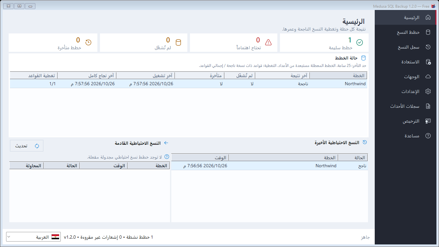Click the آخر تشغيل column header

tap(145, 76)
